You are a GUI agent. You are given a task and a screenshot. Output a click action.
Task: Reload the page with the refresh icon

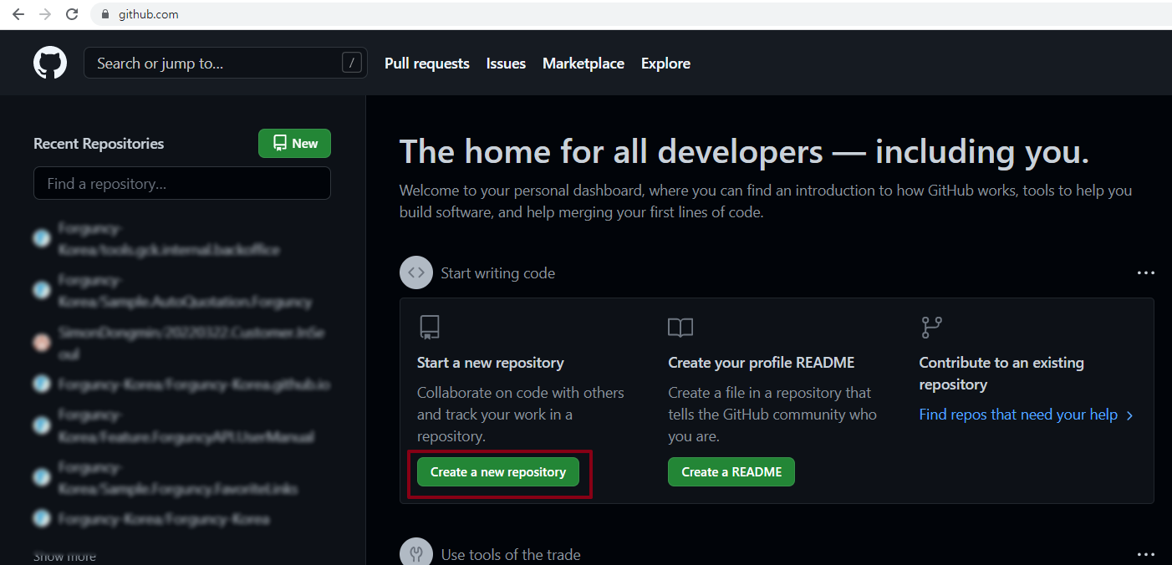pyautogui.click(x=72, y=14)
